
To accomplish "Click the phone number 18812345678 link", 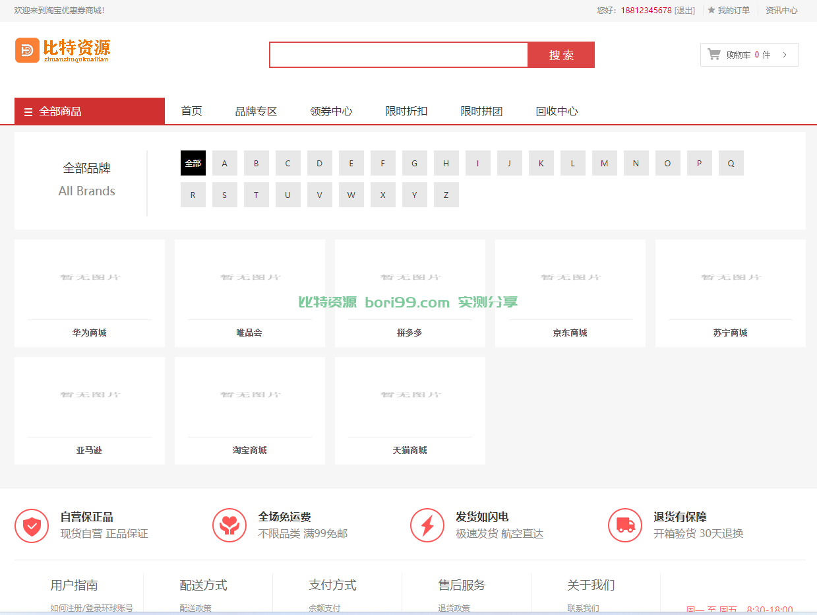I will click(x=646, y=11).
